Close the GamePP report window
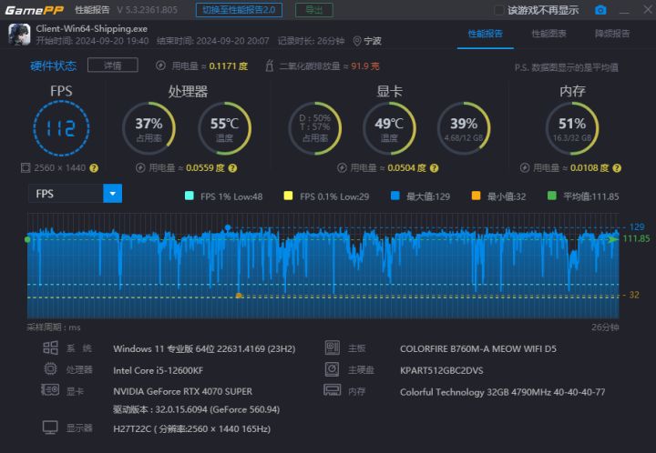656x453 pixels. click(x=647, y=9)
